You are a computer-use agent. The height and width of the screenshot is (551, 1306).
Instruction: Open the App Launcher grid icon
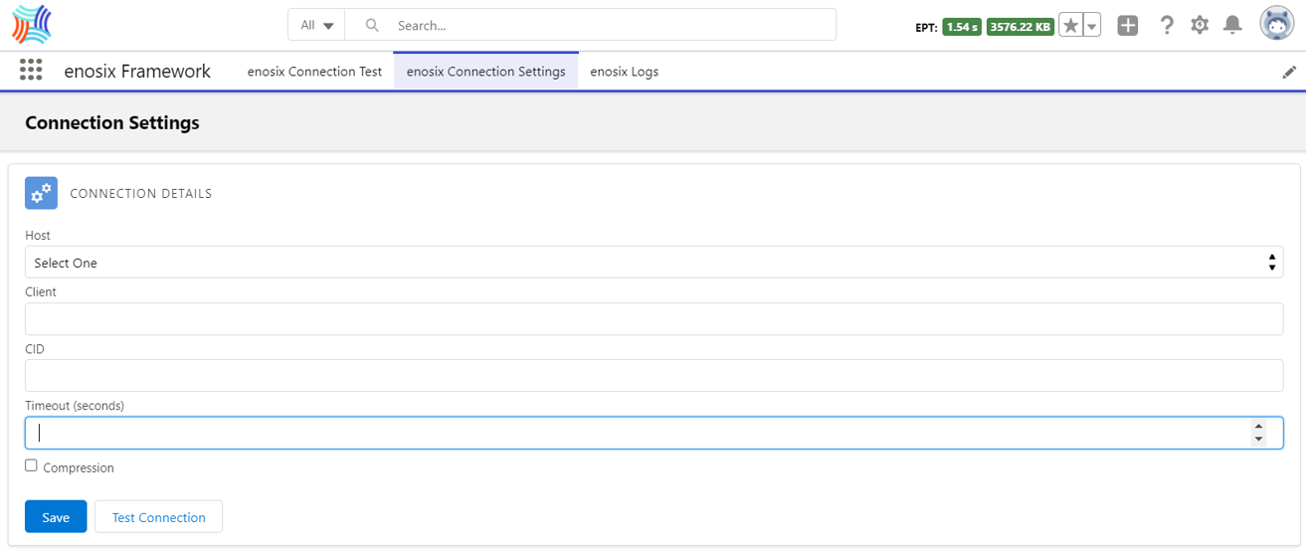click(x=31, y=71)
